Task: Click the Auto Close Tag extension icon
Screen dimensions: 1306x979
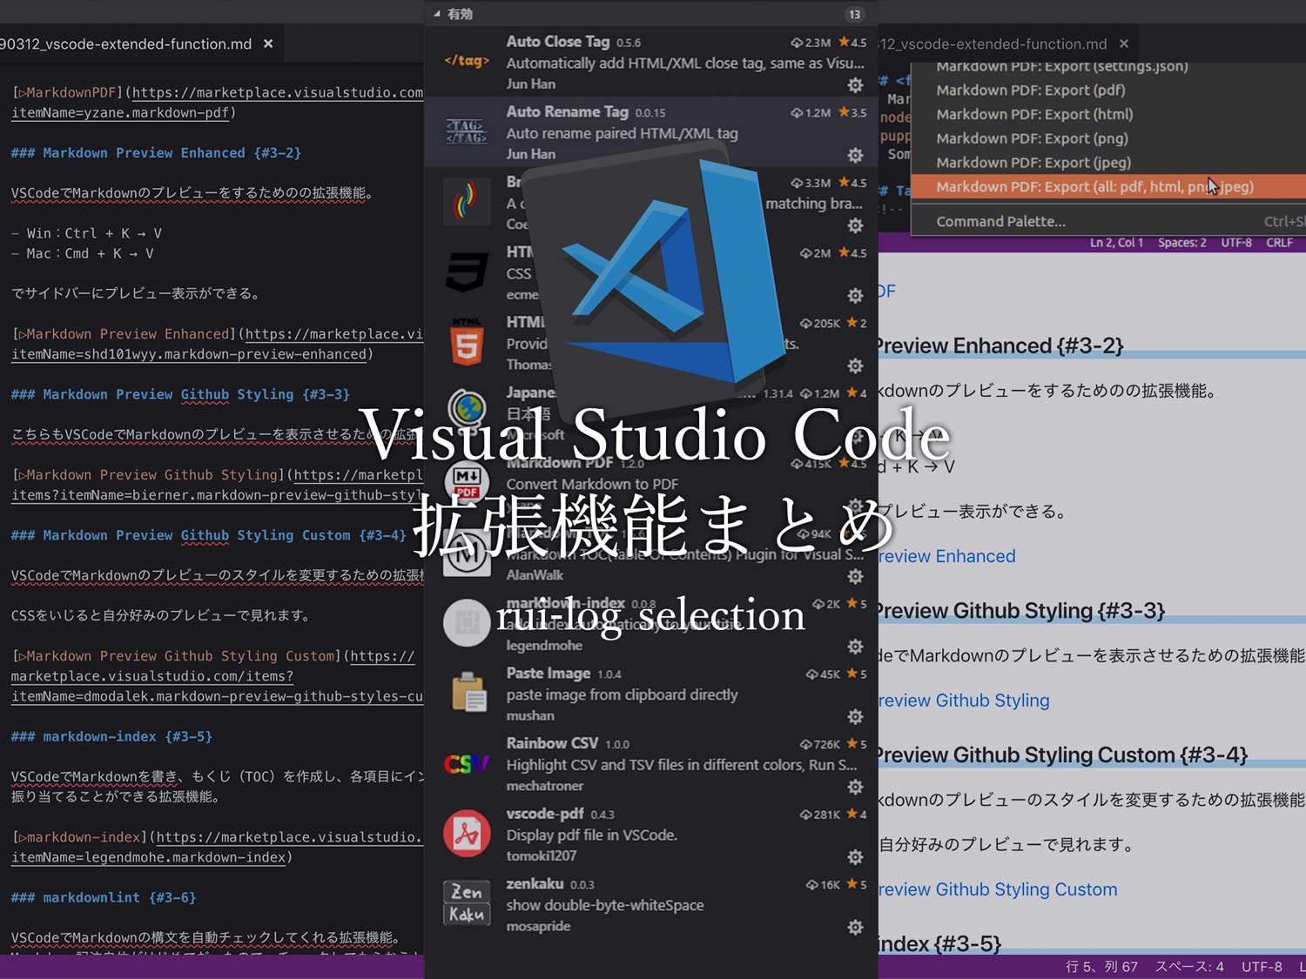Action: point(467,61)
